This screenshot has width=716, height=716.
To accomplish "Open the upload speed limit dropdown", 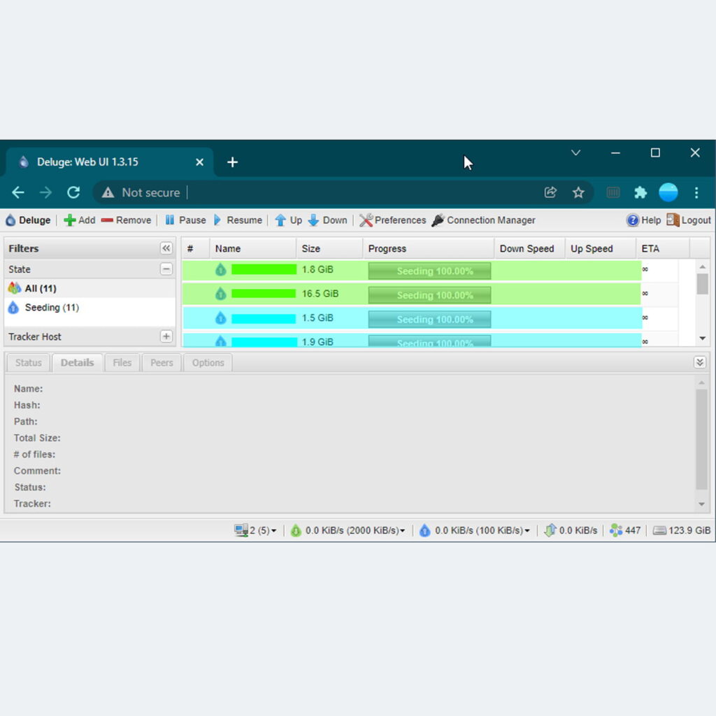I will [x=475, y=530].
